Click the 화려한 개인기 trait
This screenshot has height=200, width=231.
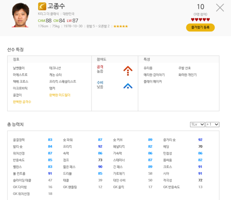[187, 75]
